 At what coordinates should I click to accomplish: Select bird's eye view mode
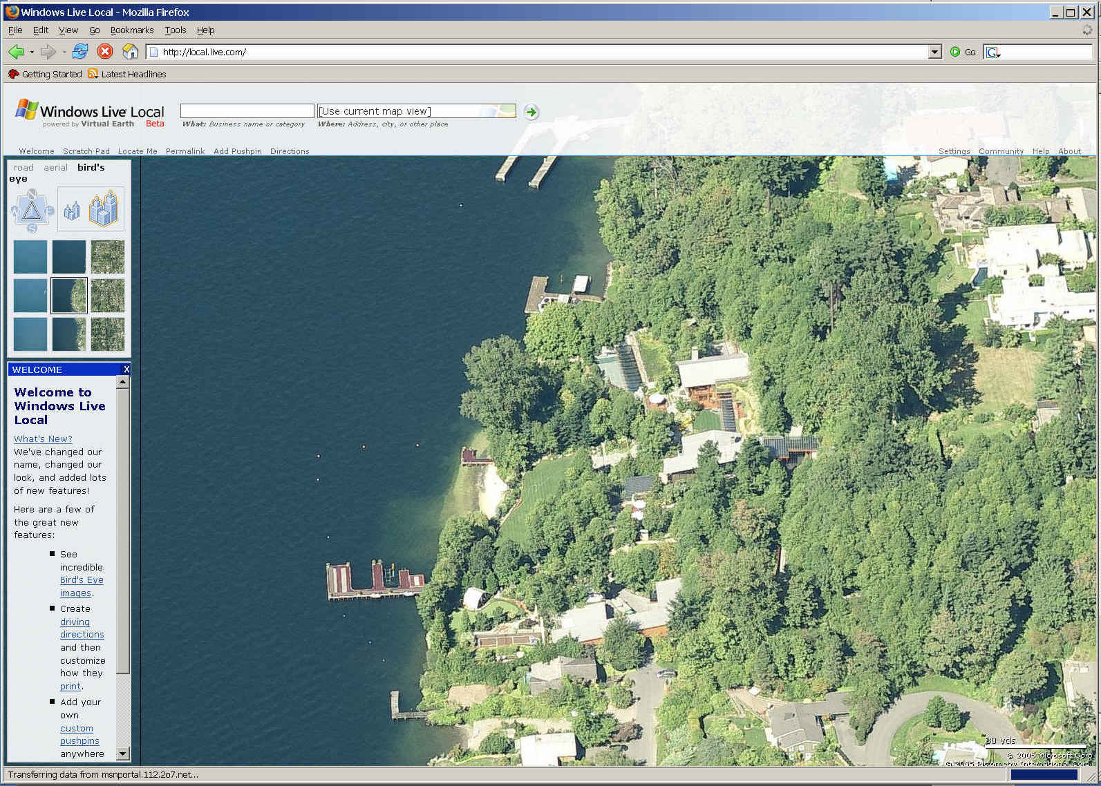[91, 168]
